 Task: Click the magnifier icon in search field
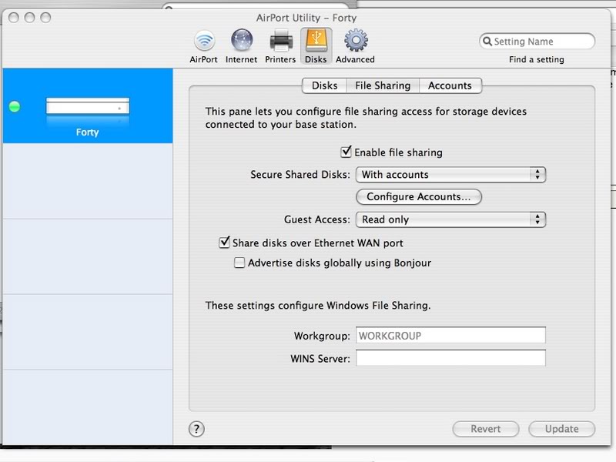click(487, 42)
